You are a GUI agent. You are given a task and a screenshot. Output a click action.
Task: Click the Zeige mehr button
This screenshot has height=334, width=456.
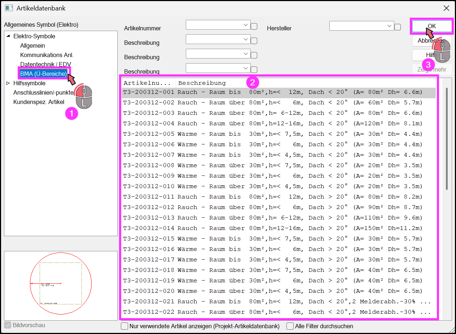pos(432,70)
